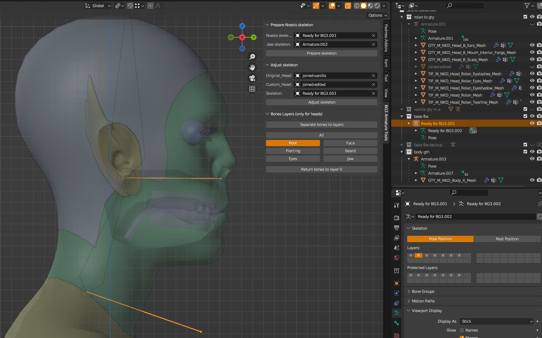Uncheck 'vanilla gty m a' collection checkbox
This screenshot has width=542, height=338.
[x=525, y=109]
